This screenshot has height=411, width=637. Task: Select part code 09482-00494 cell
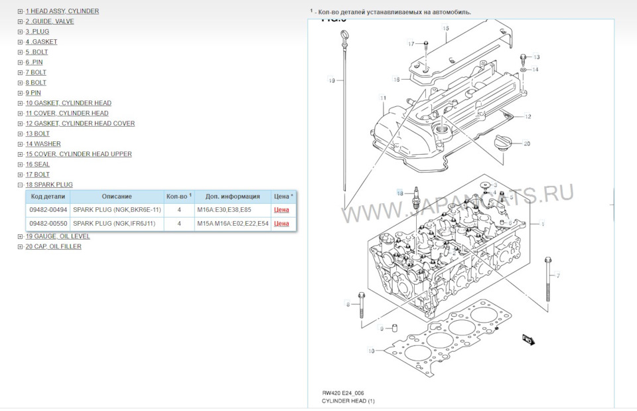pyautogui.click(x=48, y=210)
